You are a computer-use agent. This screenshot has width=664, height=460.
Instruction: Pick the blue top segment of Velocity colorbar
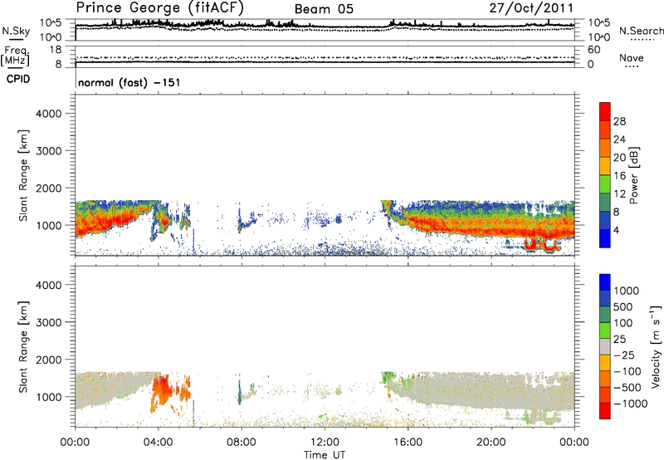[x=605, y=282]
